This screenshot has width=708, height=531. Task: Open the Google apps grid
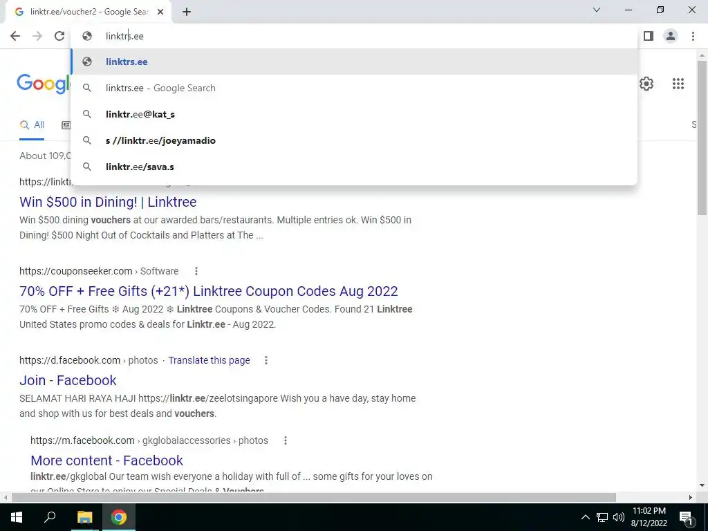pos(678,84)
